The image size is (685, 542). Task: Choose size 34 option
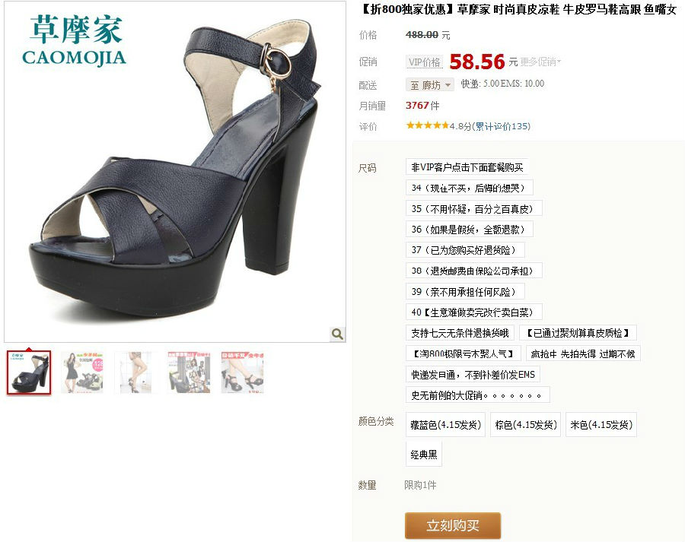click(x=469, y=188)
